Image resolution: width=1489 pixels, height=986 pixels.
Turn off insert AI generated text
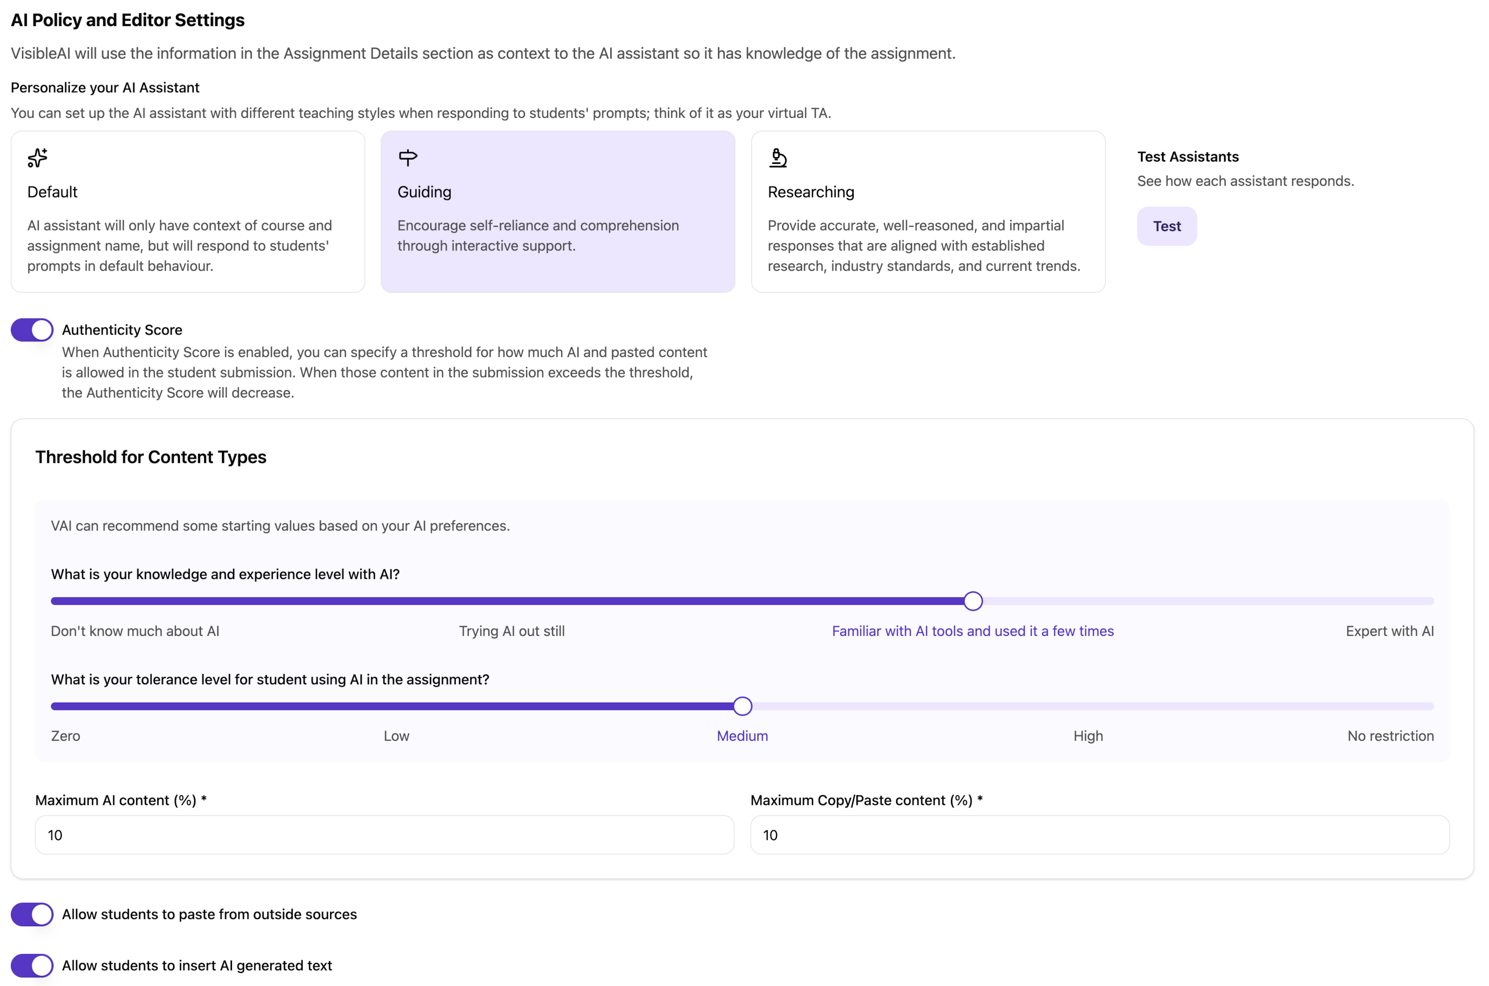pyautogui.click(x=32, y=965)
